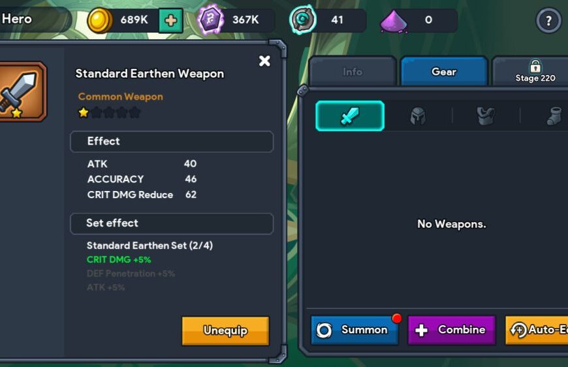Screen dimensions: 568x367
Task: Tap the Hero title label
Action: 17,19
